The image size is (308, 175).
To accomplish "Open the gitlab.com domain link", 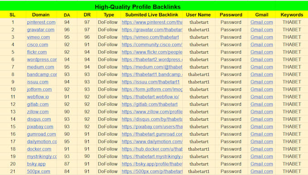I will [x=38, y=104].
